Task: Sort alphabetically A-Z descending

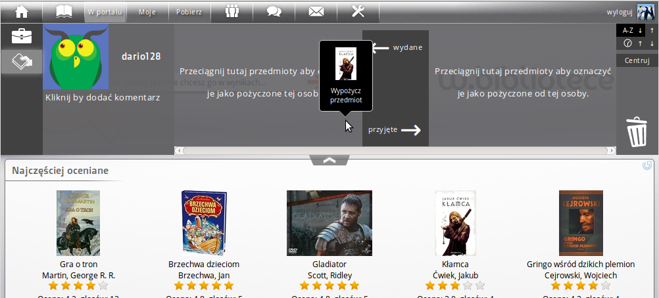Action: click(x=640, y=30)
